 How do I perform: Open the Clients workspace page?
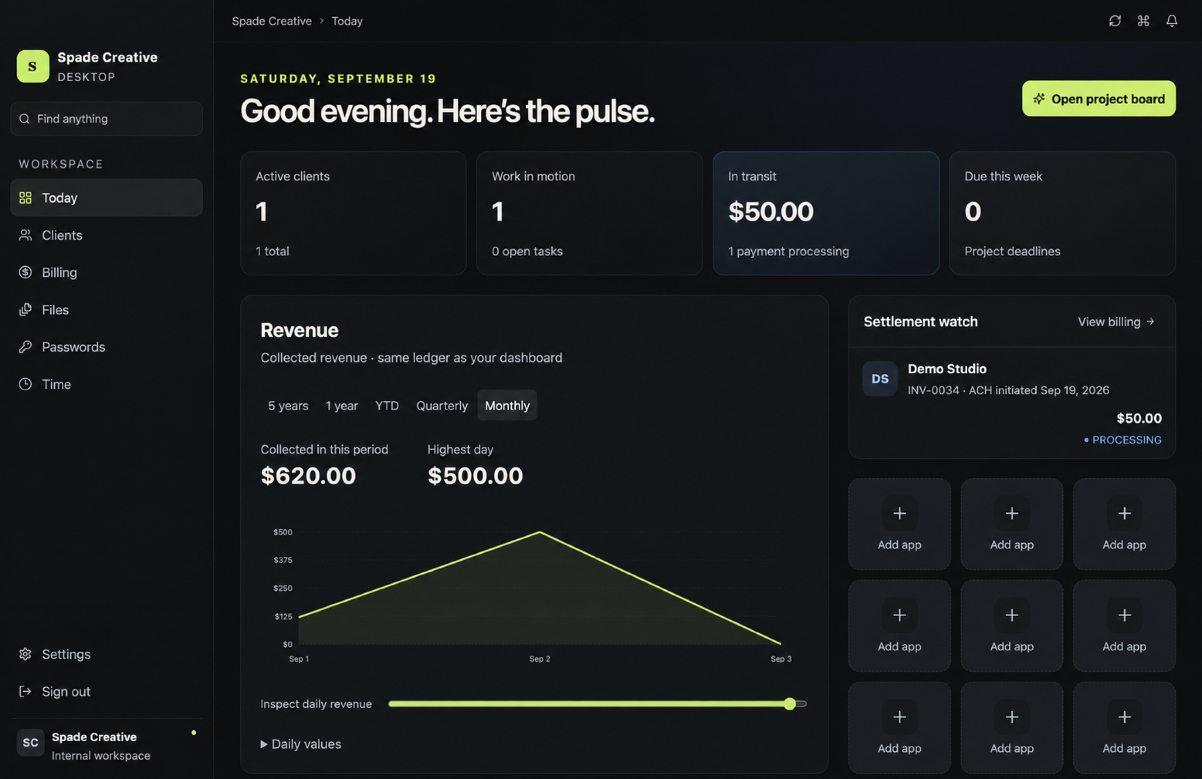click(x=106, y=235)
